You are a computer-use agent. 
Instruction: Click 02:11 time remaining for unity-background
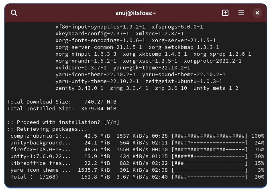click(160, 142)
